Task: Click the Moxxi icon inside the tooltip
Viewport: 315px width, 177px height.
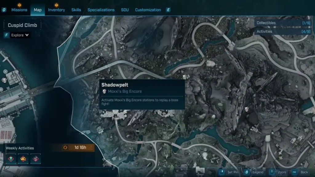Action: point(104,91)
